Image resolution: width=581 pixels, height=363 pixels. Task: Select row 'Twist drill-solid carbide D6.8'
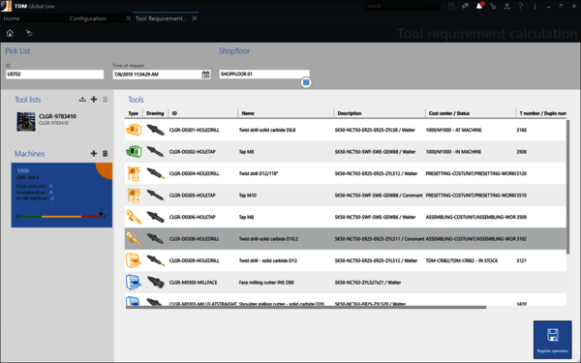[346, 130]
